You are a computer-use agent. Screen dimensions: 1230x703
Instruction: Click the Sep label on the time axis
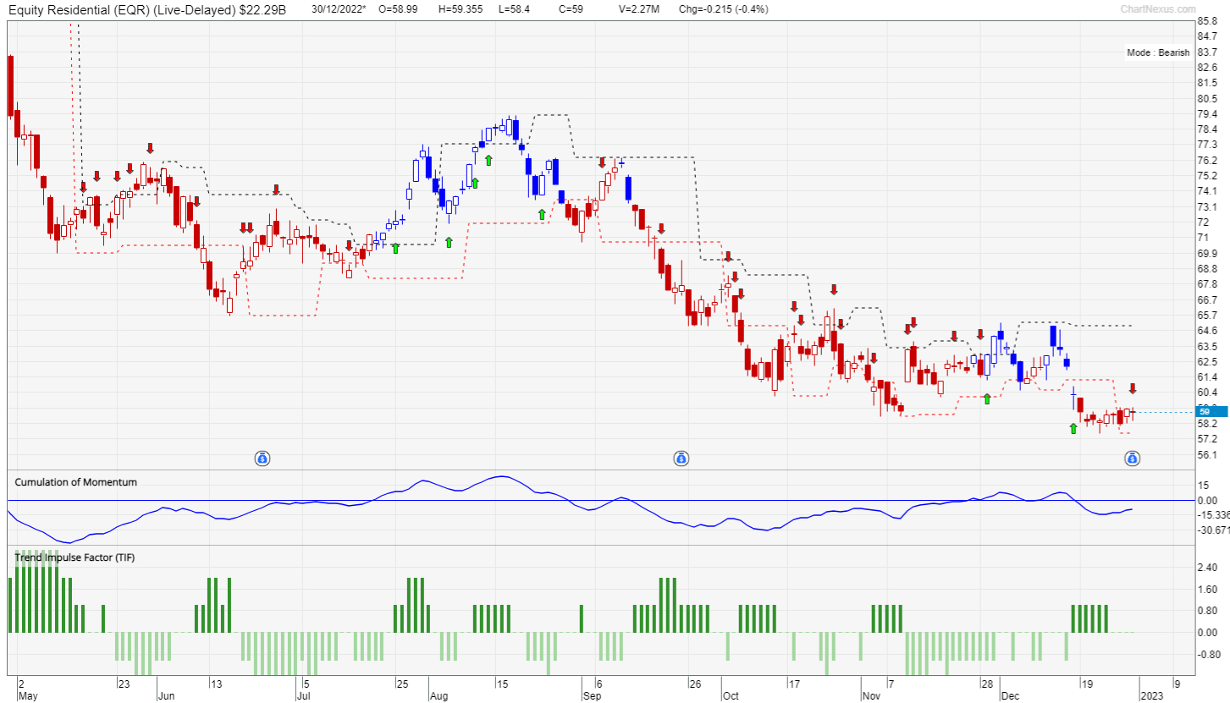pos(592,696)
